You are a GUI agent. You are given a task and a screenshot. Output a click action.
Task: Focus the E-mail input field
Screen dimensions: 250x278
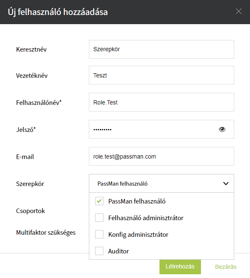tap(162, 156)
